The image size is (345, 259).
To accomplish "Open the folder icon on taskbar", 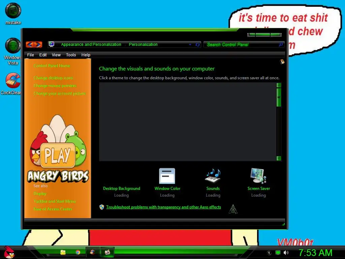I will 63,252.
